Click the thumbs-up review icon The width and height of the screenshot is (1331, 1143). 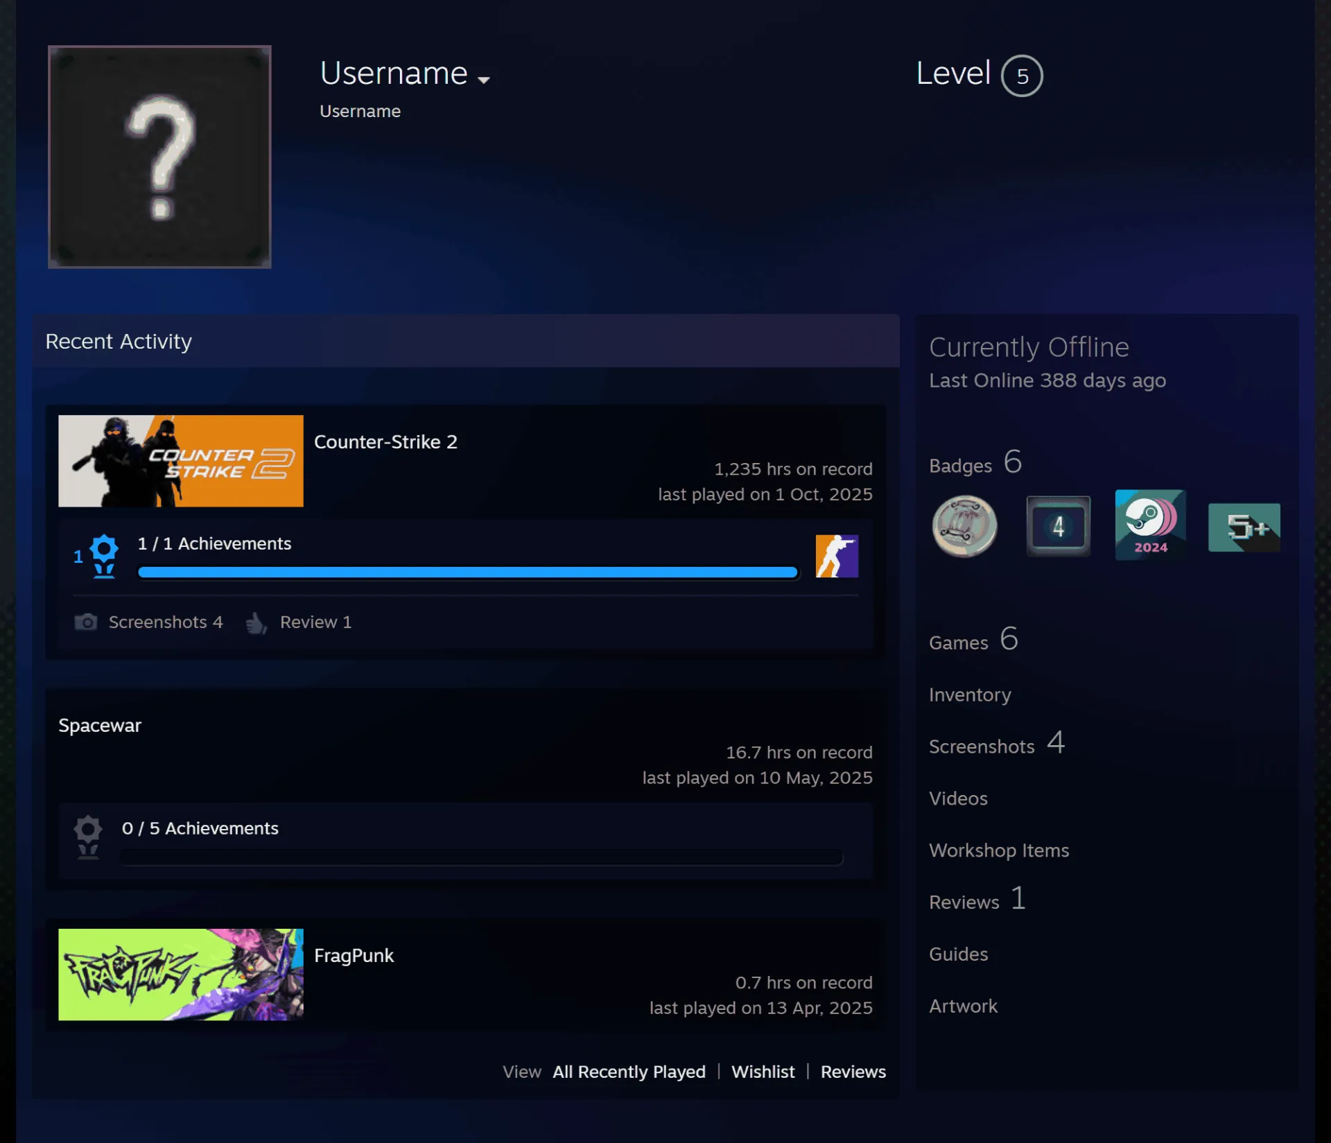point(256,622)
